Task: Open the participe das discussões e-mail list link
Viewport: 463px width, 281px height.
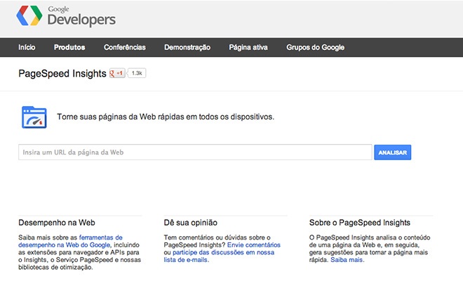Action: [x=219, y=256]
